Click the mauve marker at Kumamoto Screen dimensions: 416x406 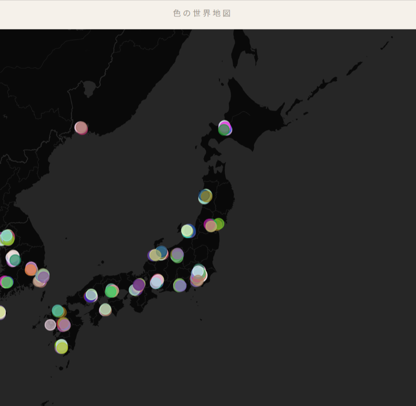[64, 324]
